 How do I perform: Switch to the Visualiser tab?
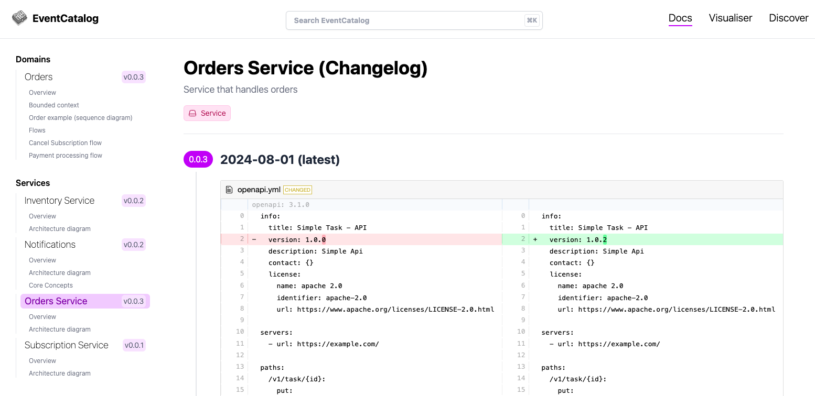[x=730, y=18]
